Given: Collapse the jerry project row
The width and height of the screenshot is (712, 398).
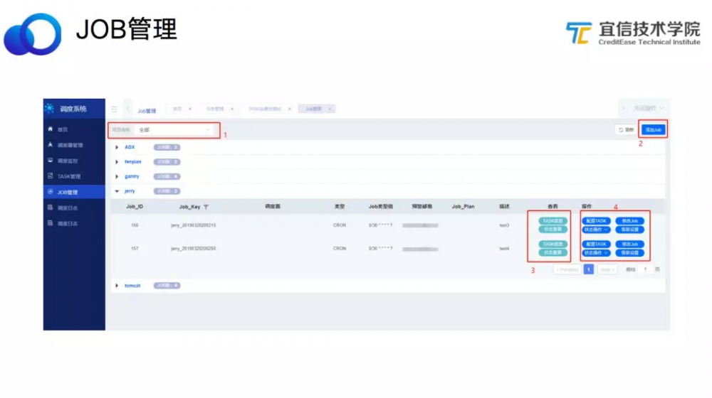Looking at the screenshot, I should click(x=117, y=191).
